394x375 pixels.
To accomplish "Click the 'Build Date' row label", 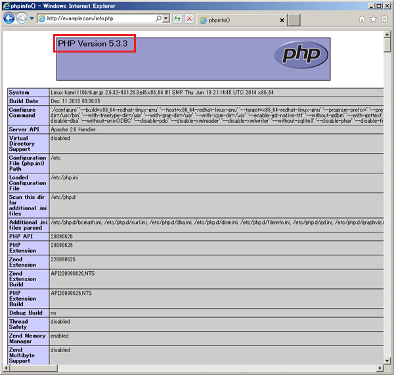I will (24, 101).
